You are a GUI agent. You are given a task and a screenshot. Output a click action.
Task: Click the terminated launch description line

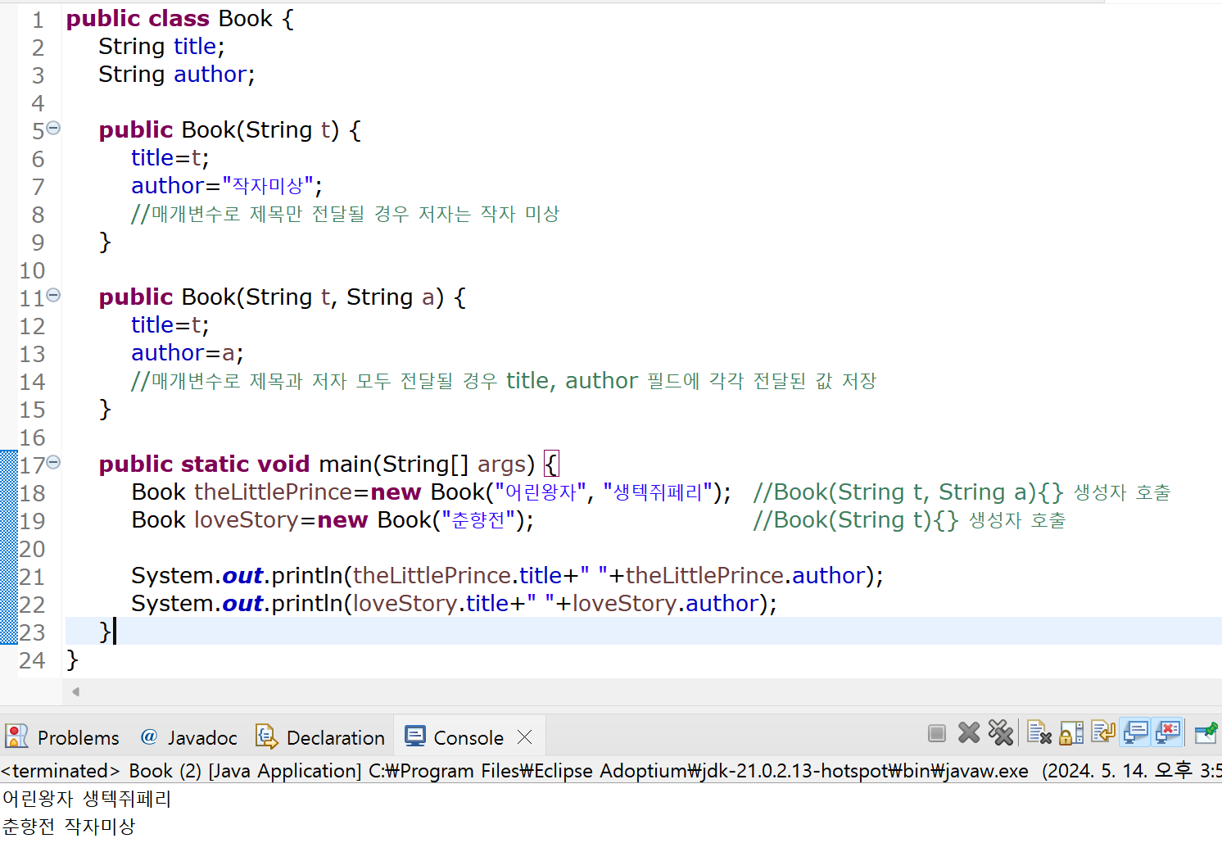(x=611, y=771)
